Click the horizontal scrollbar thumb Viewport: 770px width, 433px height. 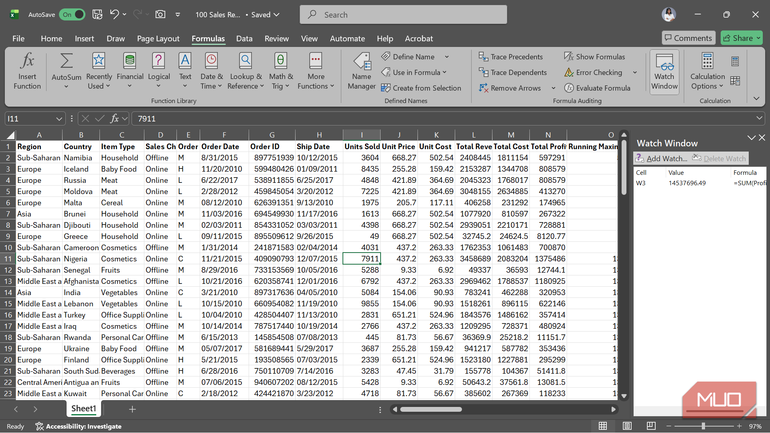click(x=431, y=409)
